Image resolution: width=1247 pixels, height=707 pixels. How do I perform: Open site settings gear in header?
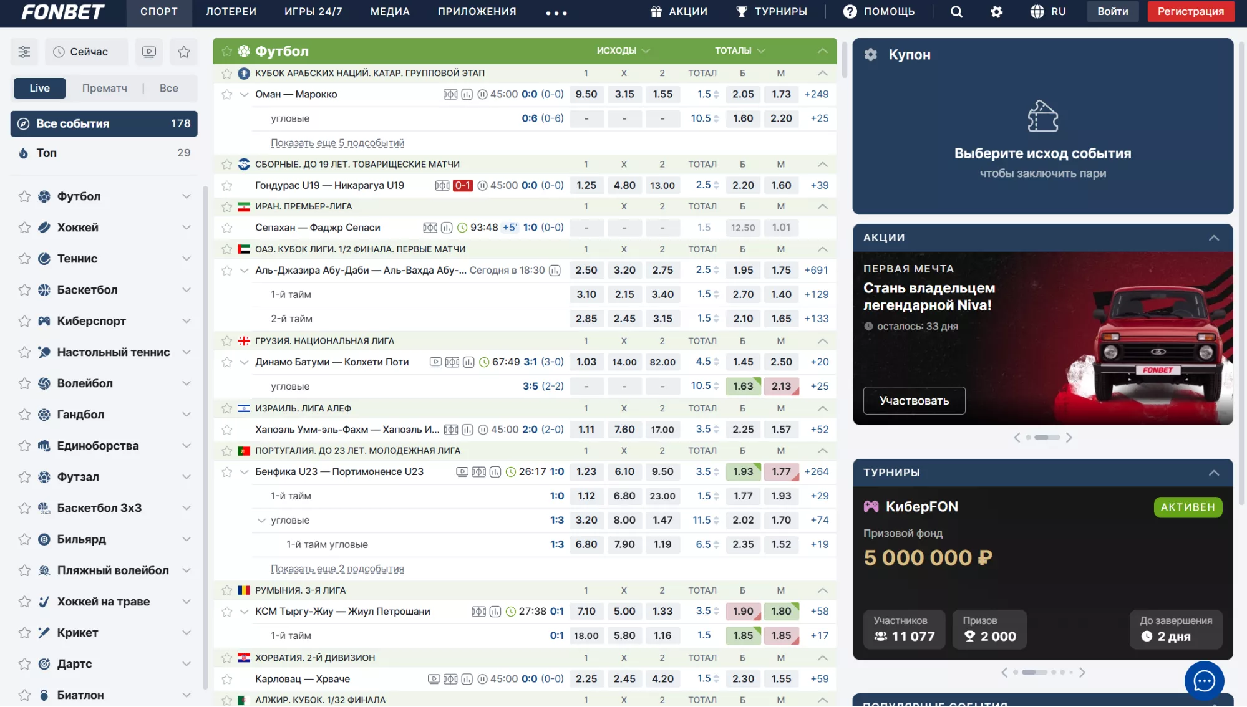click(x=996, y=12)
